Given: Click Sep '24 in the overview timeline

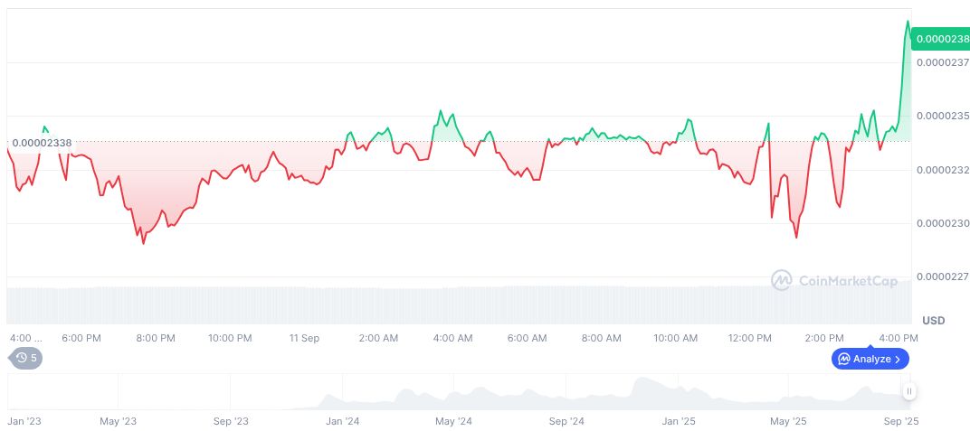Looking at the screenshot, I should [x=566, y=421].
